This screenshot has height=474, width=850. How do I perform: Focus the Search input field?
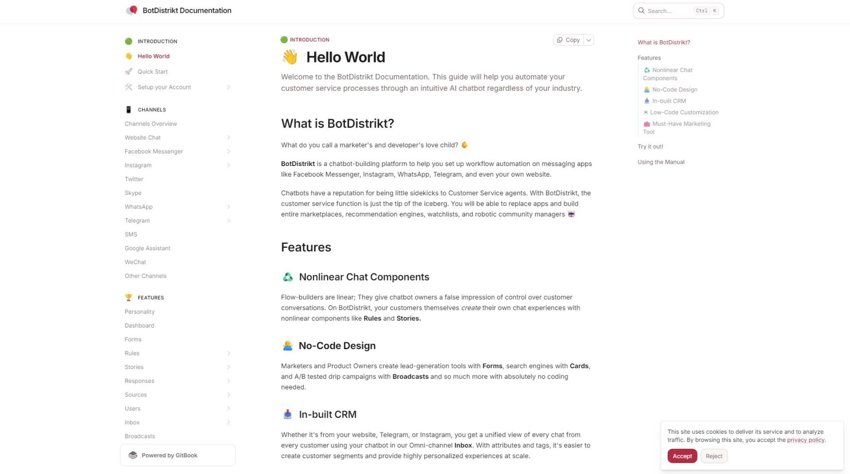click(x=668, y=11)
